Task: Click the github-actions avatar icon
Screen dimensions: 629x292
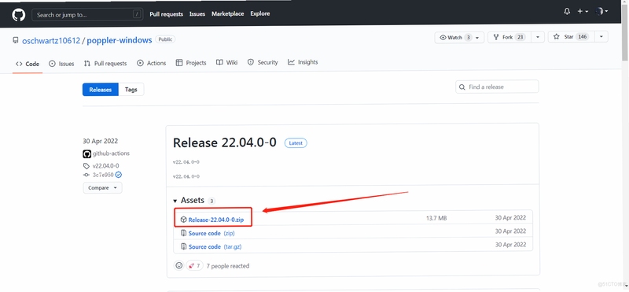Action: [86, 153]
